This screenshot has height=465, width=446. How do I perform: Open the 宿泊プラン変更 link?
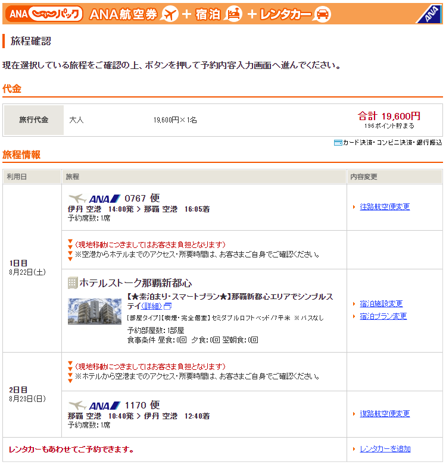click(x=383, y=316)
